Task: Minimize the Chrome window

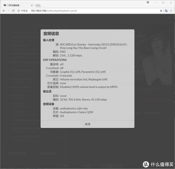Action: (156, 3)
